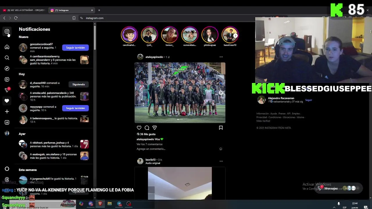Click 36 Me gusta on the post

coord(148,134)
